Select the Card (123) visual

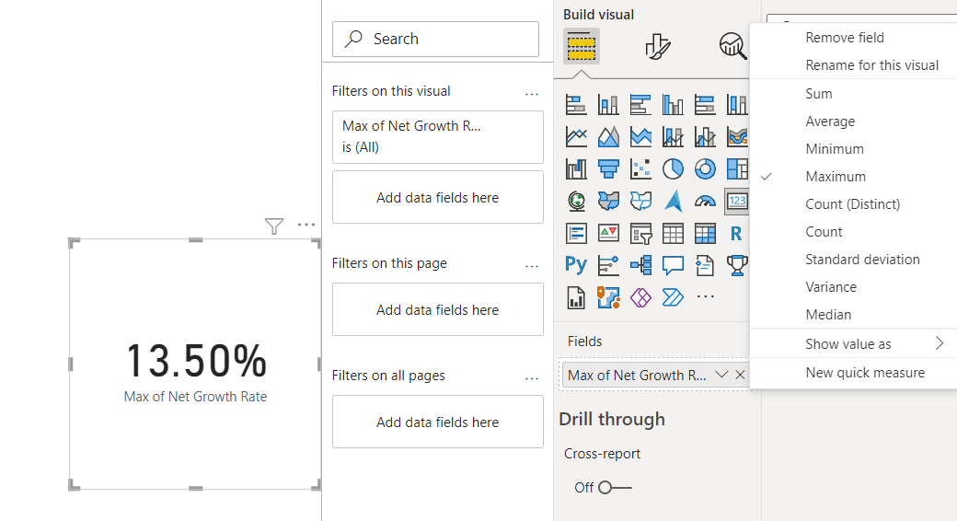coord(737,201)
